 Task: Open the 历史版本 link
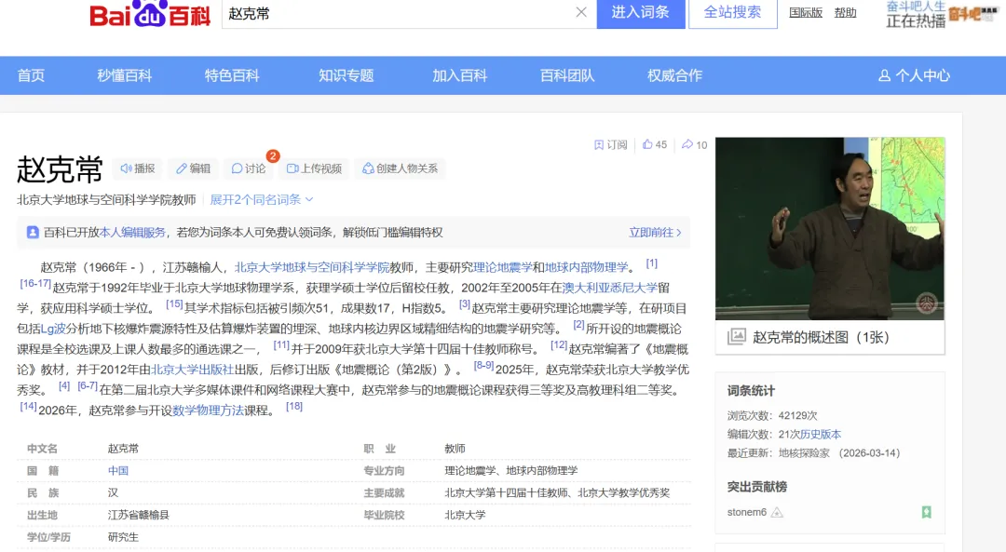[x=821, y=435]
